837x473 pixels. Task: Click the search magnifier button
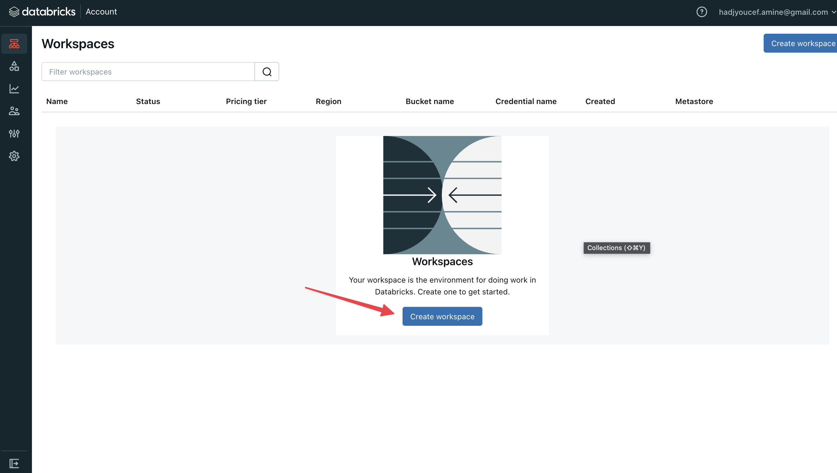click(267, 72)
